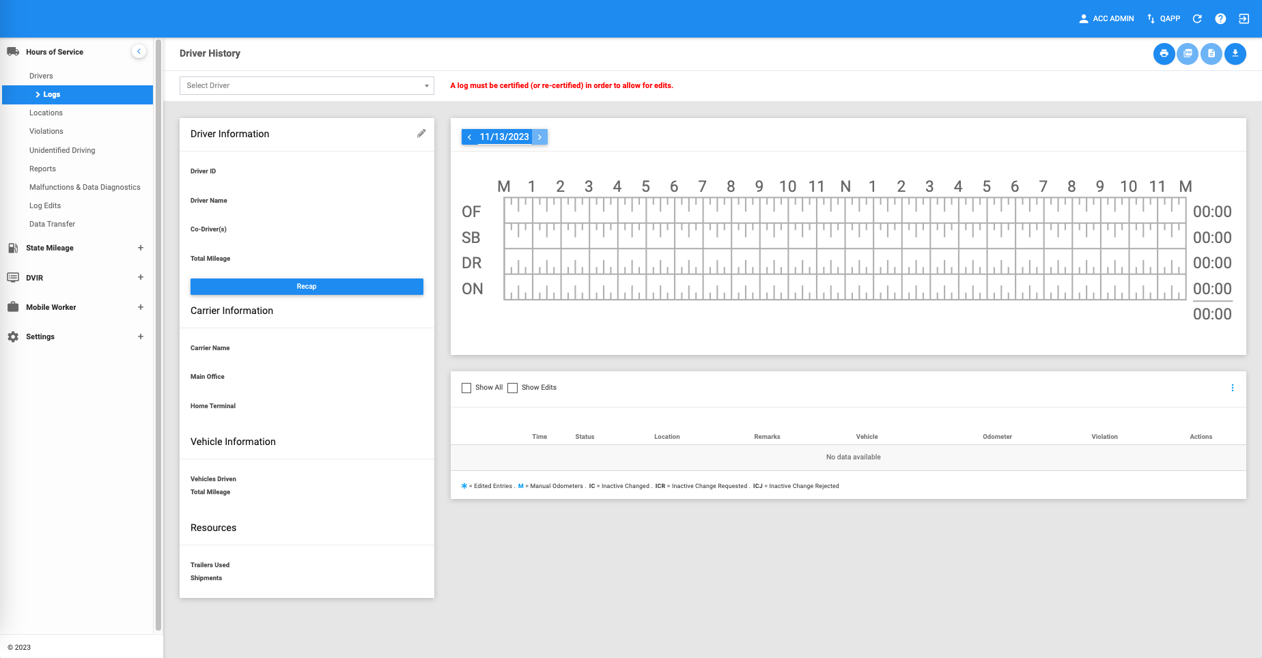
Task: Click the logout icon
Action: 1244,18
